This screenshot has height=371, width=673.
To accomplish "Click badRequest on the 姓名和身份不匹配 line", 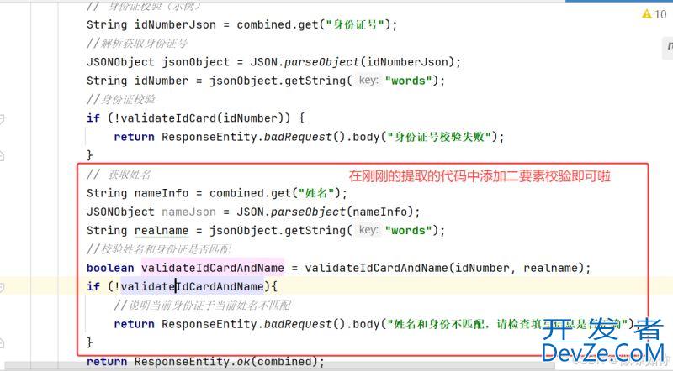I will coord(298,324).
